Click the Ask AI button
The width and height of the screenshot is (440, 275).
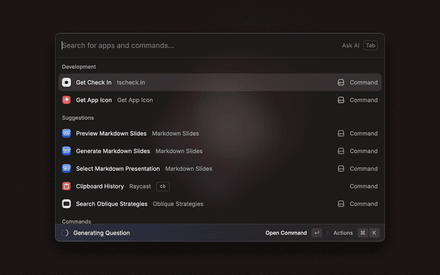[x=351, y=45]
